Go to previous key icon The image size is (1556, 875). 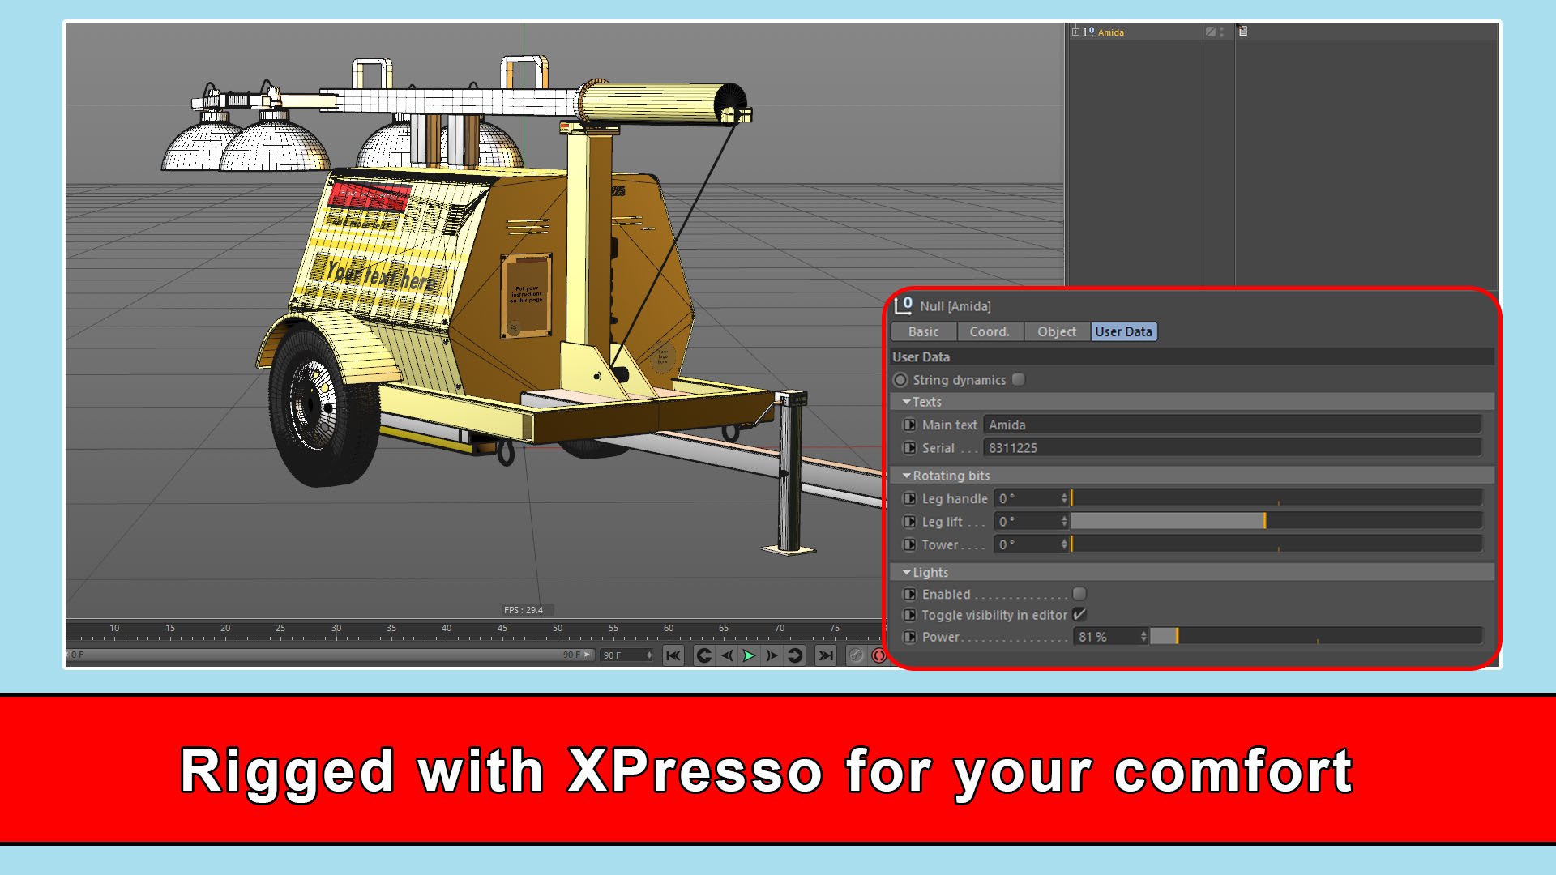tap(703, 655)
